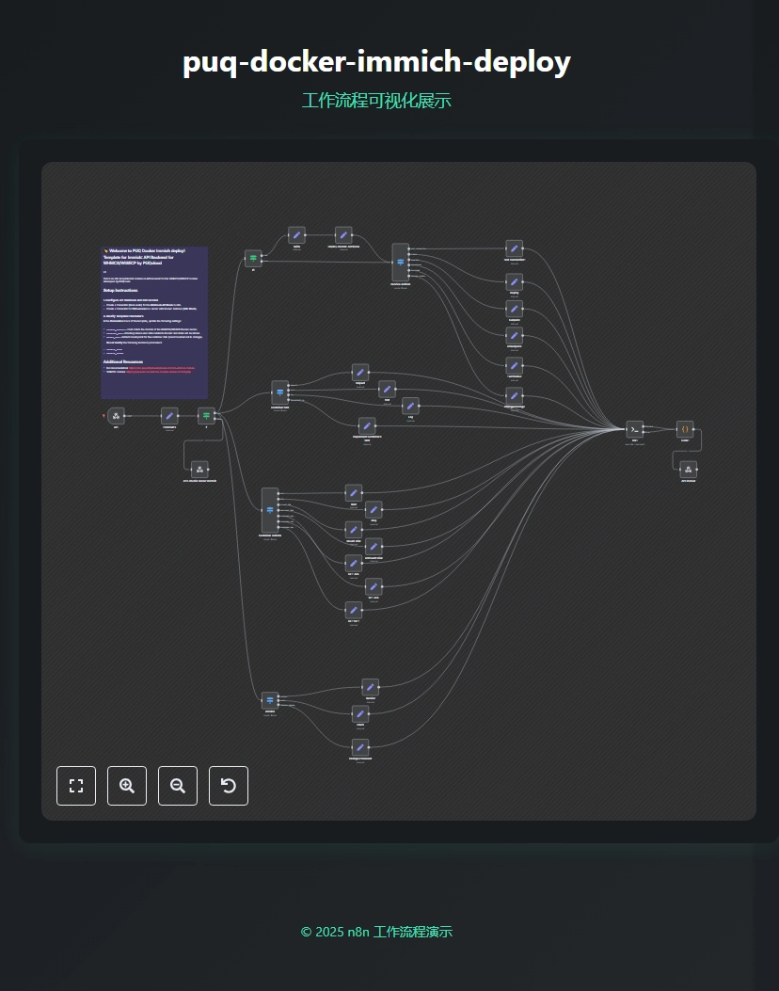Click the API answer node at far right
Screen dimensions: 779x991
[689, 470]
